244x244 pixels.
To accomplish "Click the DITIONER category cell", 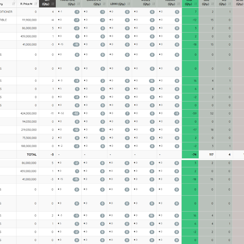I will coord(8,12).
